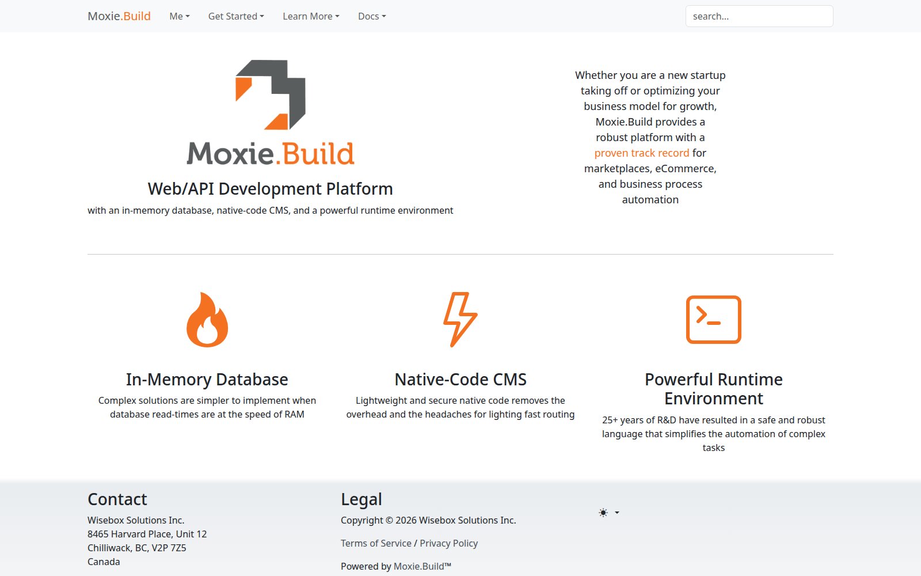
Task: Click the Contact footer heading
Action: coord(117,499)
